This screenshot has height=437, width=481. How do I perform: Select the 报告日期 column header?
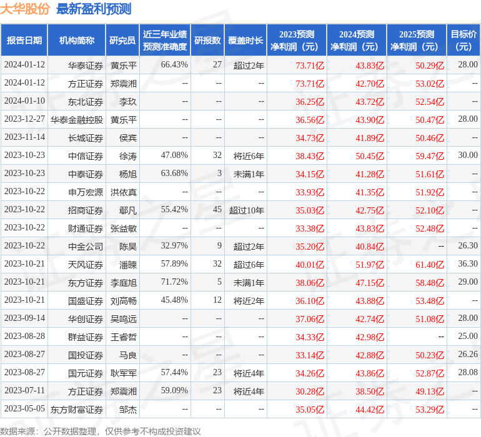24,40
